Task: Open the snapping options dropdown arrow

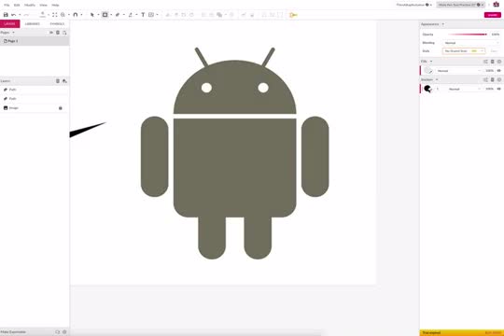Action: 81,15
